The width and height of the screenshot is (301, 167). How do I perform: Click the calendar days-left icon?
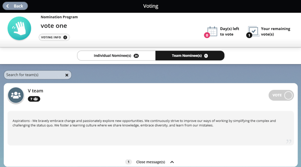pyautogui.click(x=212, y=31)
